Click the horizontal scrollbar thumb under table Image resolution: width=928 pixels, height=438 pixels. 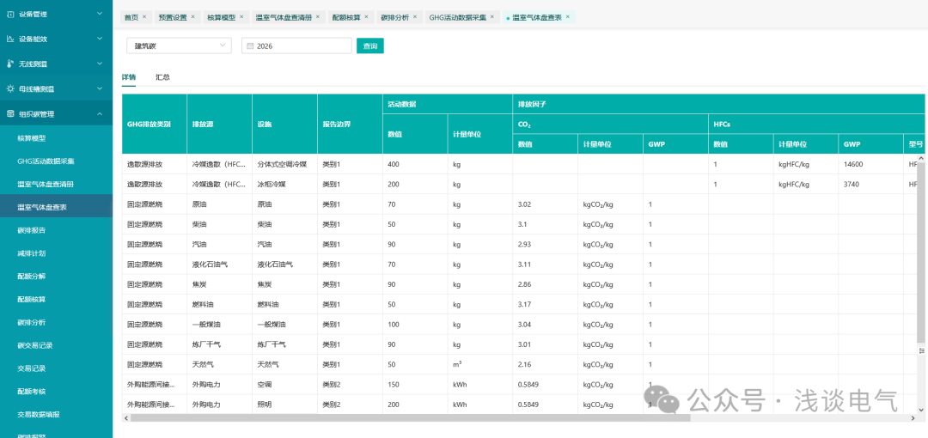click(x=410, y=418)
